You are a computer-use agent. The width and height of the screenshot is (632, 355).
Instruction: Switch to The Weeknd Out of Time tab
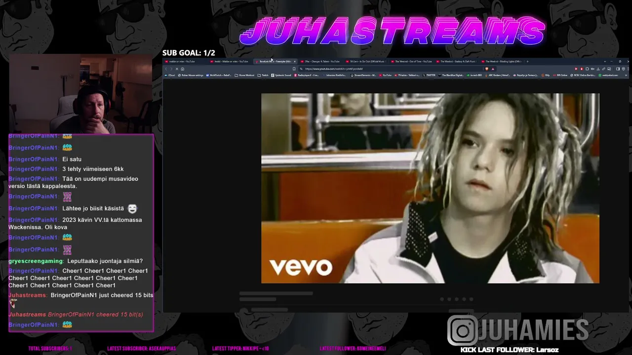pyautogui.click(x=410, y=62)
